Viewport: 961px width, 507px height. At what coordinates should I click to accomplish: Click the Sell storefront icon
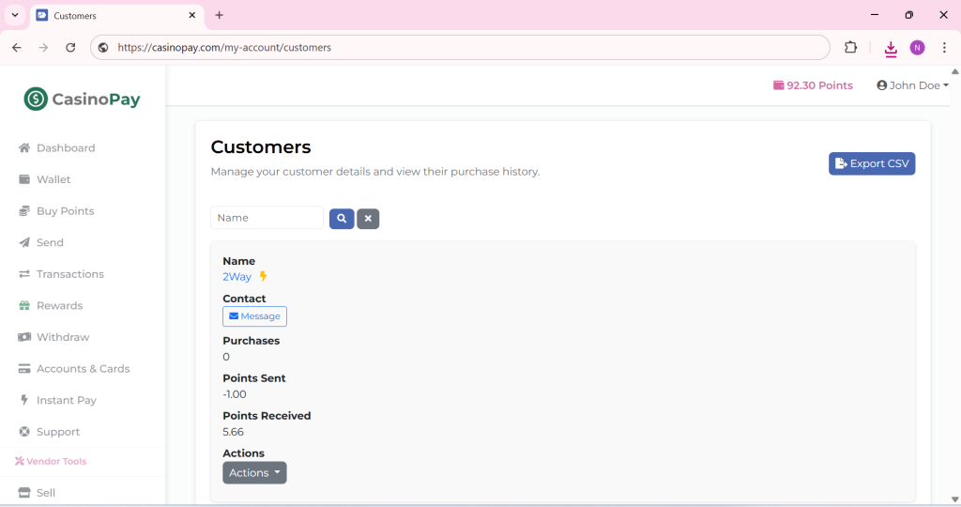(24, 493)
